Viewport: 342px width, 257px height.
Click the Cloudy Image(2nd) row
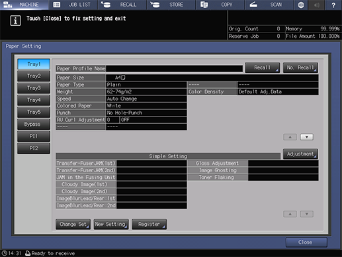121,191
